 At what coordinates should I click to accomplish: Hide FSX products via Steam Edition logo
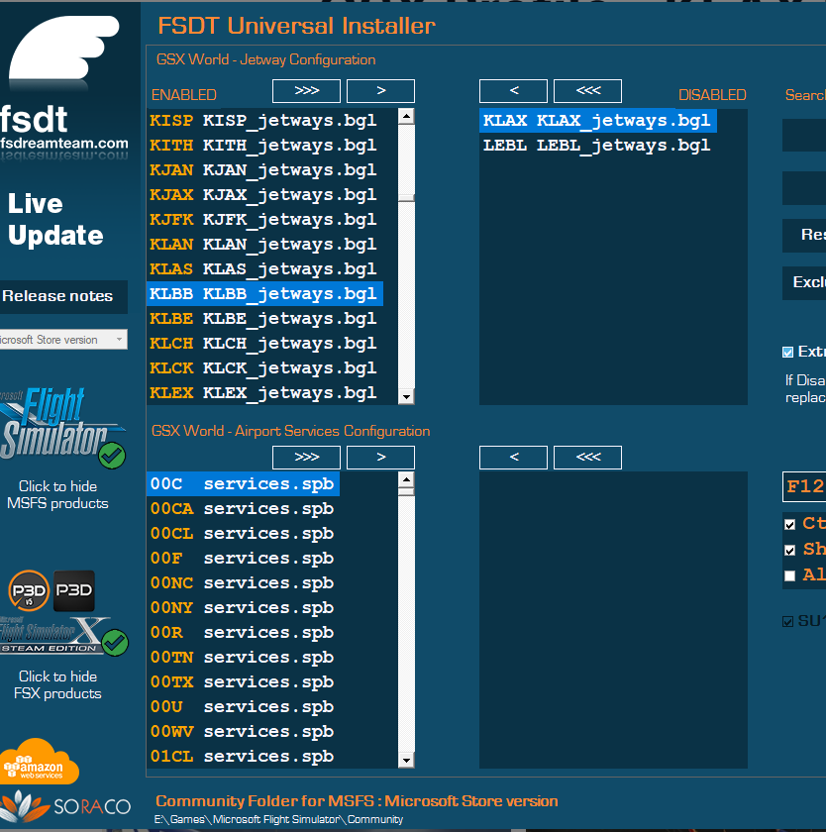pos(63,634)
